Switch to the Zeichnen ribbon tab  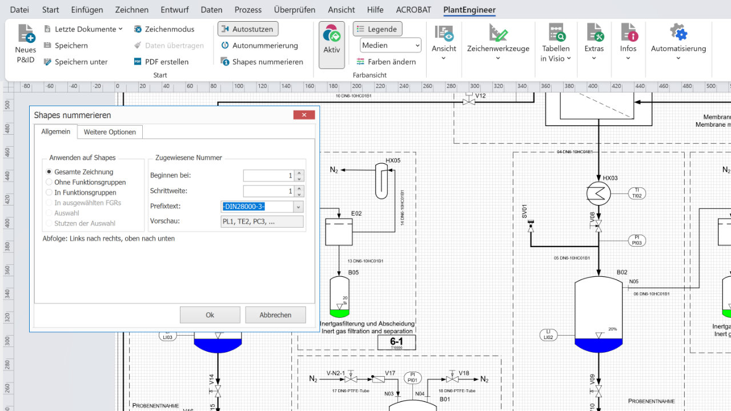pyautogui.click(x=132, y=10)
